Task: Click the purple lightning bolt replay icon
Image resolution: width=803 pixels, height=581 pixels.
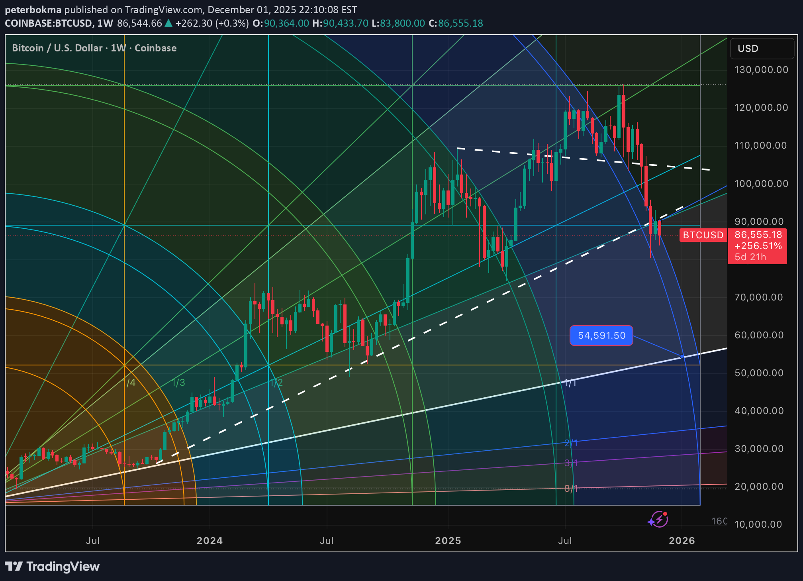Action: tap(659, 519)
